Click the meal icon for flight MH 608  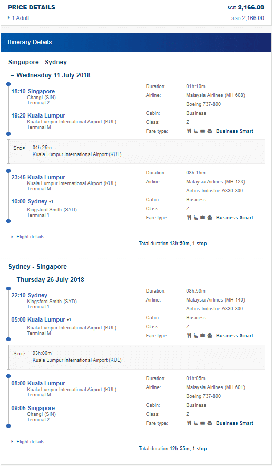(189, 131)
